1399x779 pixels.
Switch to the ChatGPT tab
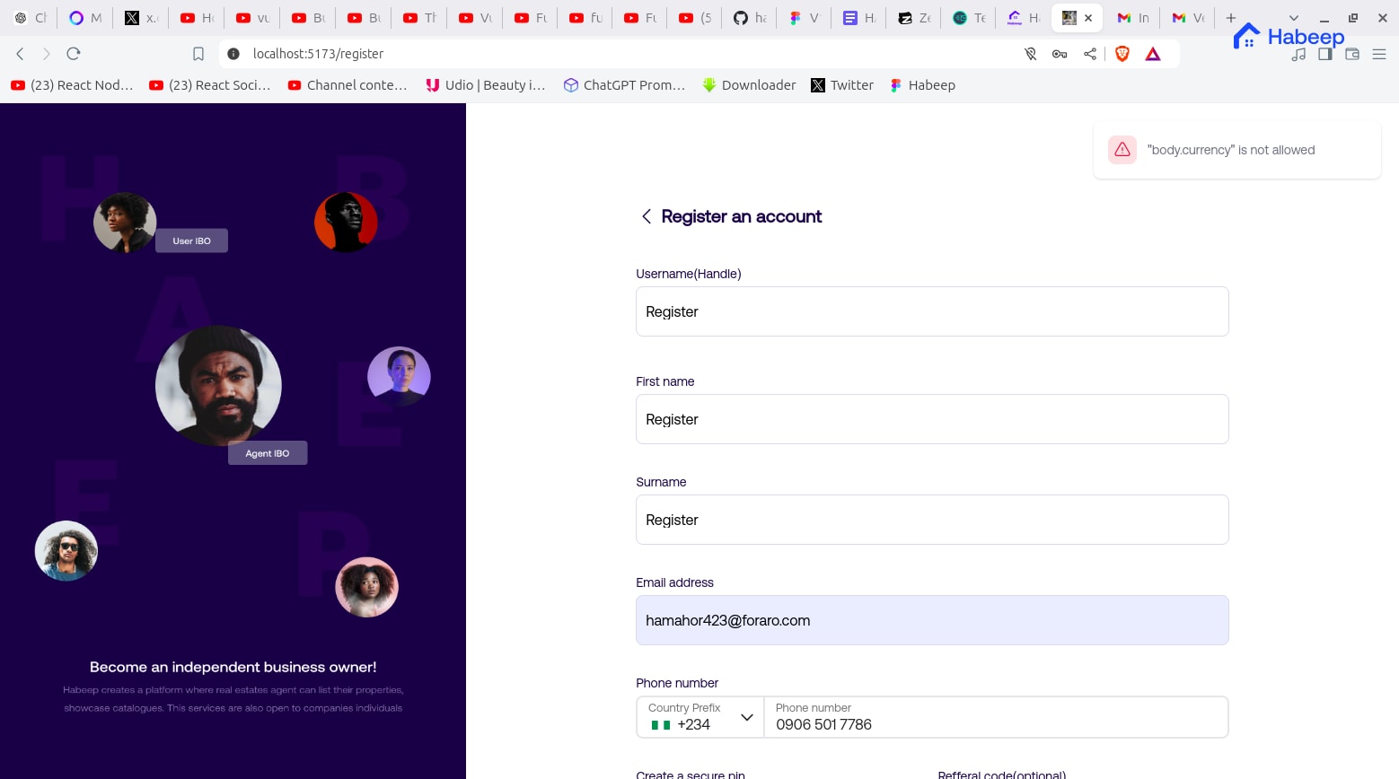click(30, 18)
